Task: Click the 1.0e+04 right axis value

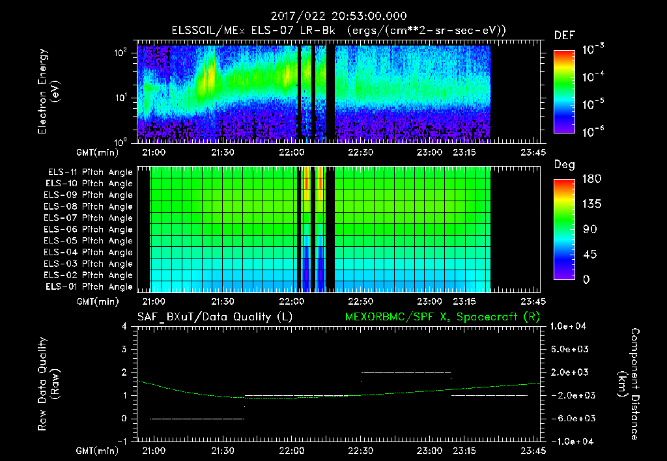Action: click(x=568, y=326)
